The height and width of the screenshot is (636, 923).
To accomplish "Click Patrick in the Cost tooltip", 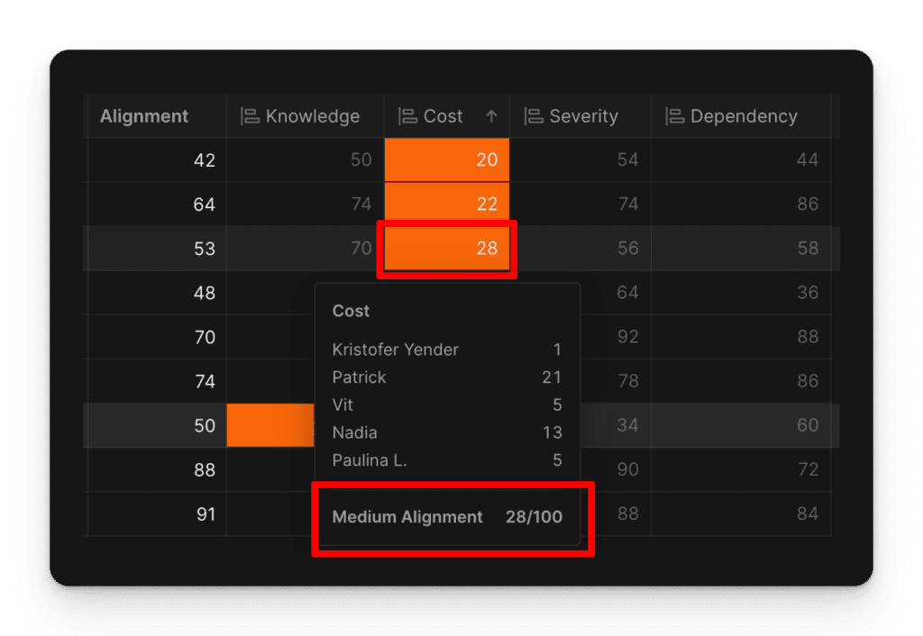I will [359, 377].
